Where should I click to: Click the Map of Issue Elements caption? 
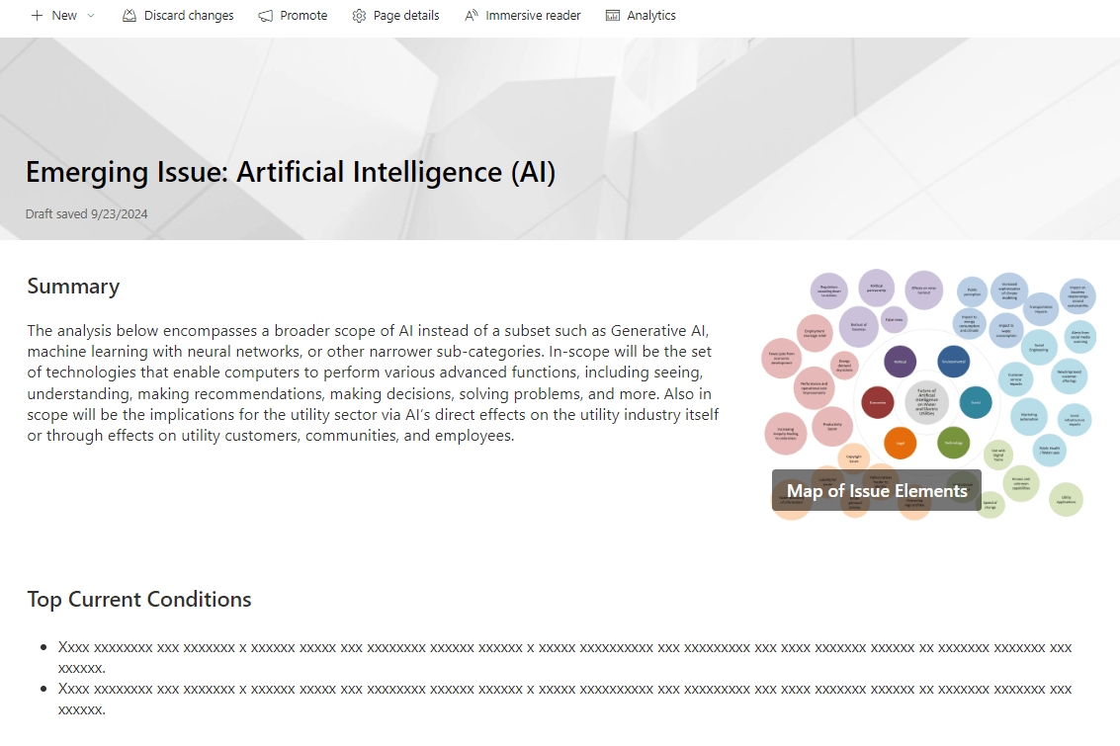(x=877, y=490)
